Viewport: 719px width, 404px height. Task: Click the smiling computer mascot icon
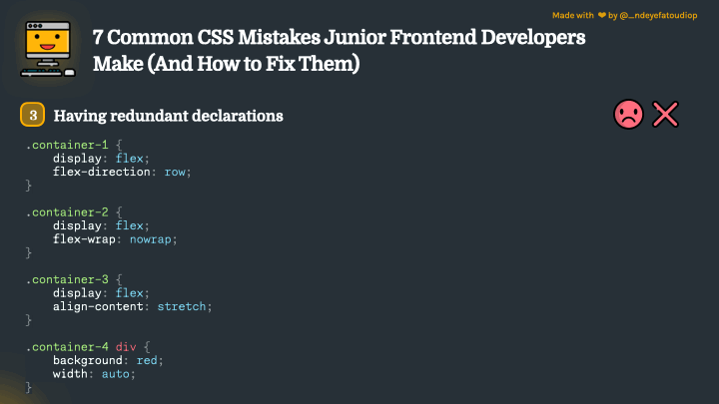[x=48, y=49]
